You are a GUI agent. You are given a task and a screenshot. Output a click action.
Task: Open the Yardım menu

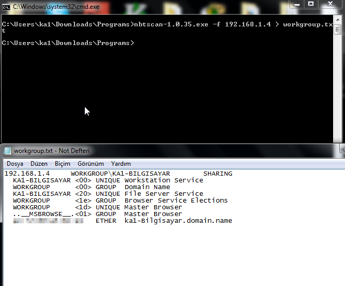point(121,164)
